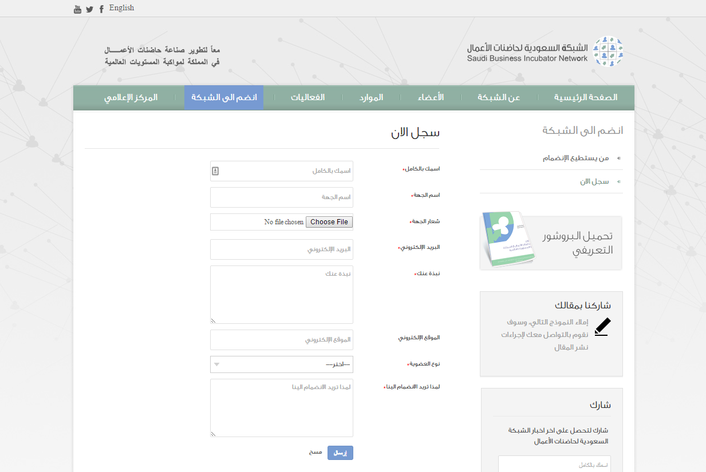Viewport: 706px width, 472px height.
Task: Click the Choose File button
Action: [x=329, y=222]
